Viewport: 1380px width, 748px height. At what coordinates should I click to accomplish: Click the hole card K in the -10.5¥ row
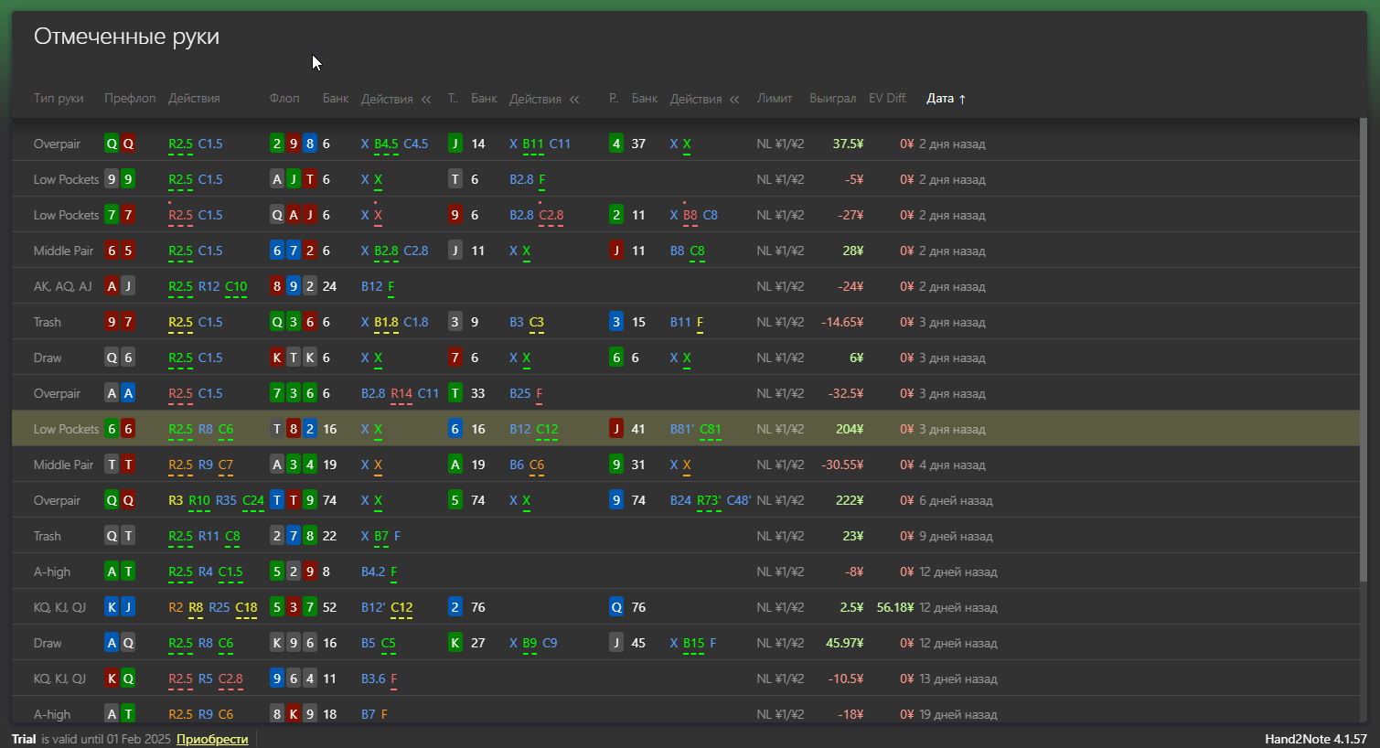point(112,679)
